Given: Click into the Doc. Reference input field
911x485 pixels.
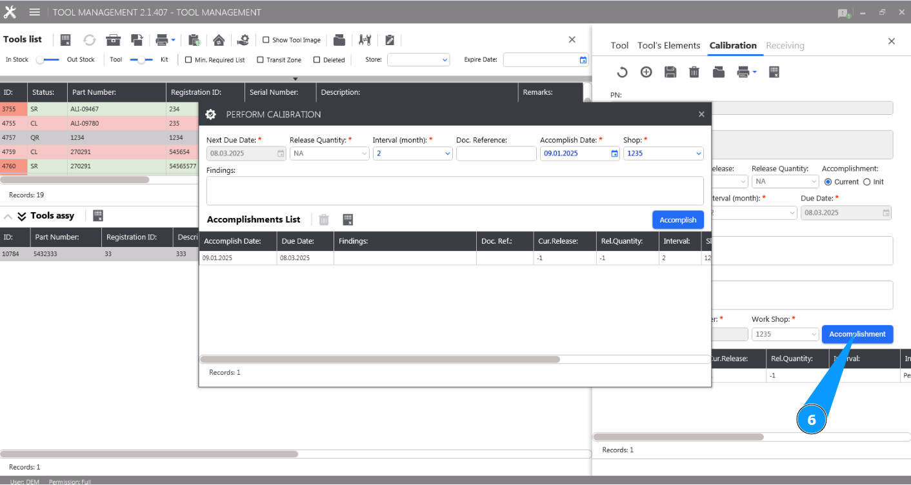Looking at the screenshot, I should coord(496,153).
